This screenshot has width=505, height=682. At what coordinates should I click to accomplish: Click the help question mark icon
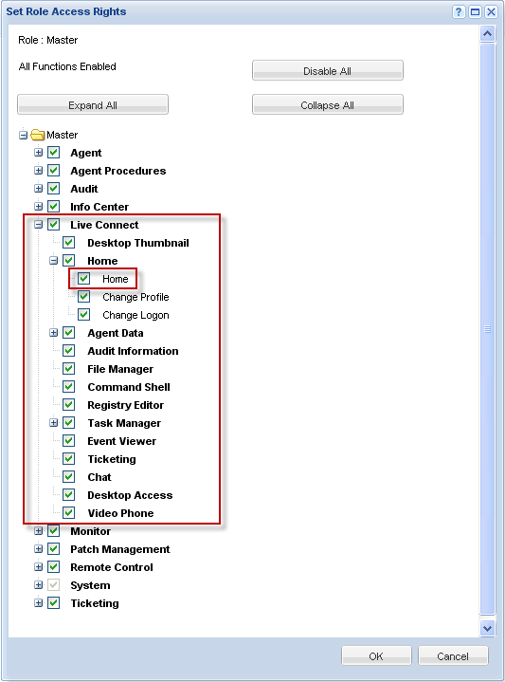(x=459, y=11)
